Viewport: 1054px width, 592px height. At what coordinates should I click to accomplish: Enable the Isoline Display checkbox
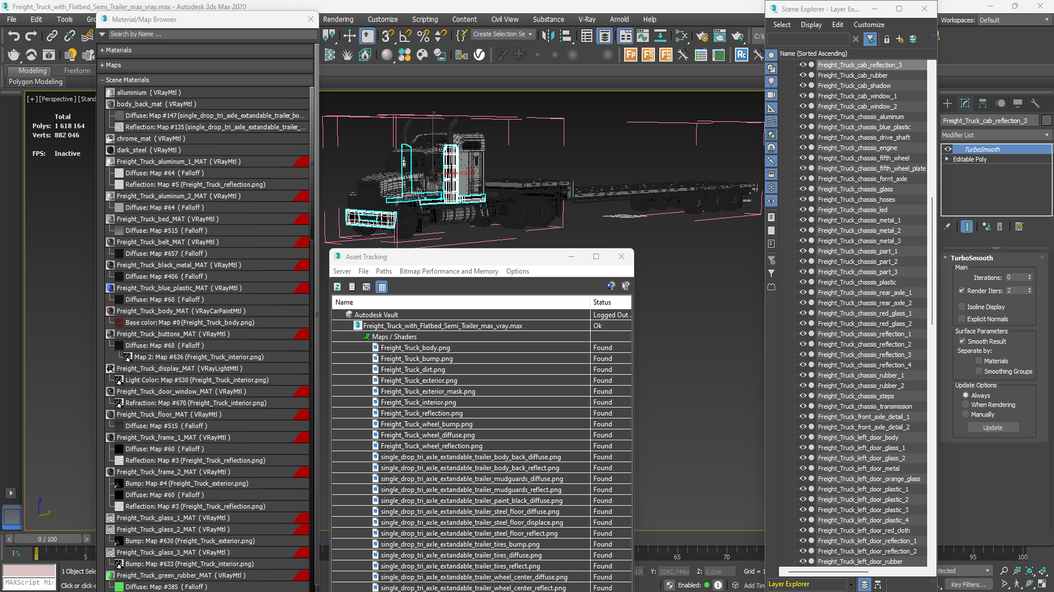962,307
